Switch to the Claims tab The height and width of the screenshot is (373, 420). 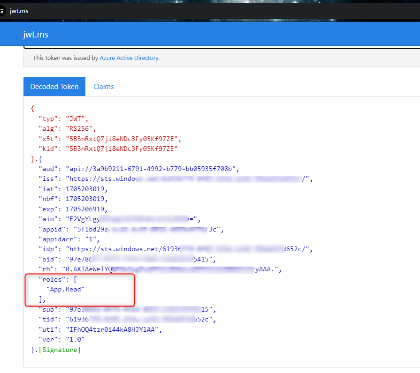[x=103, y=87]
